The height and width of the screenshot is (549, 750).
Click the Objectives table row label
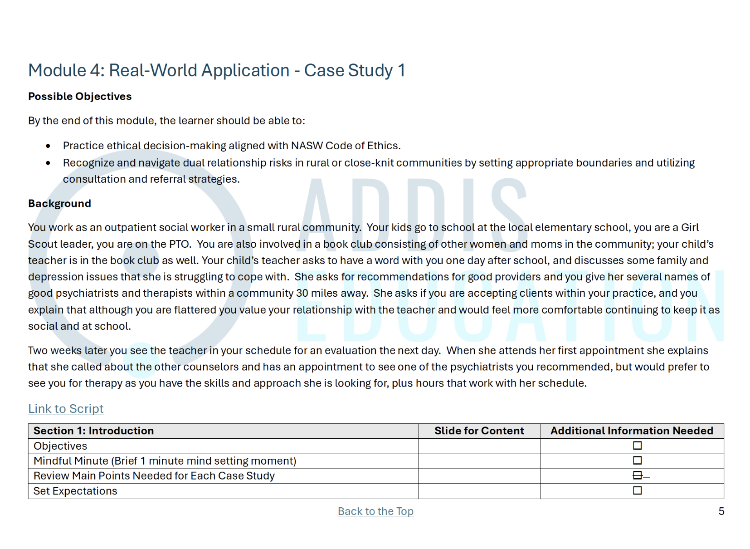click(x=60, y=446)
